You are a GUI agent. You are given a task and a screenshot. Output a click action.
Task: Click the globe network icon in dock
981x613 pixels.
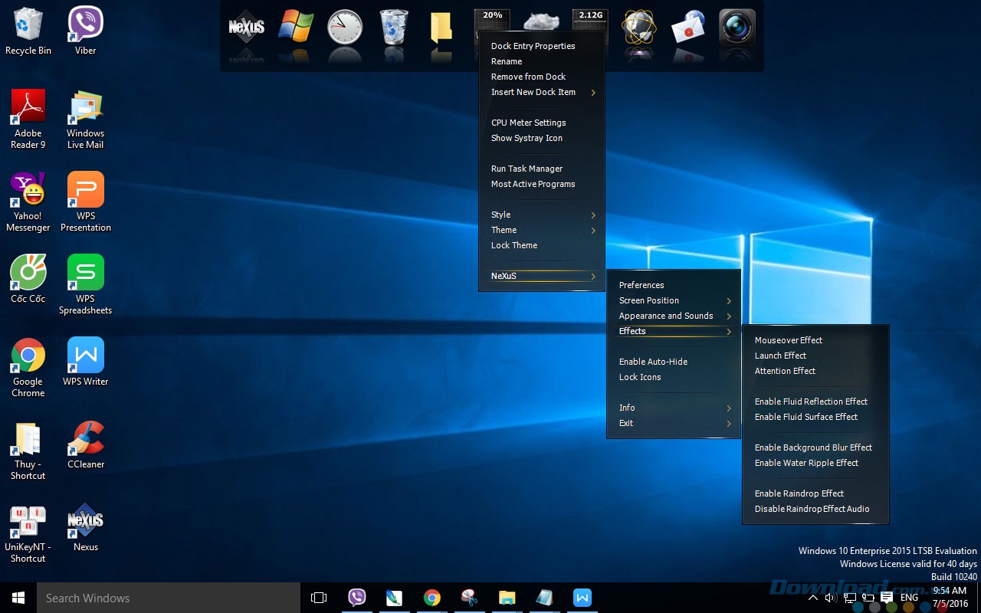tap(638, 28)
